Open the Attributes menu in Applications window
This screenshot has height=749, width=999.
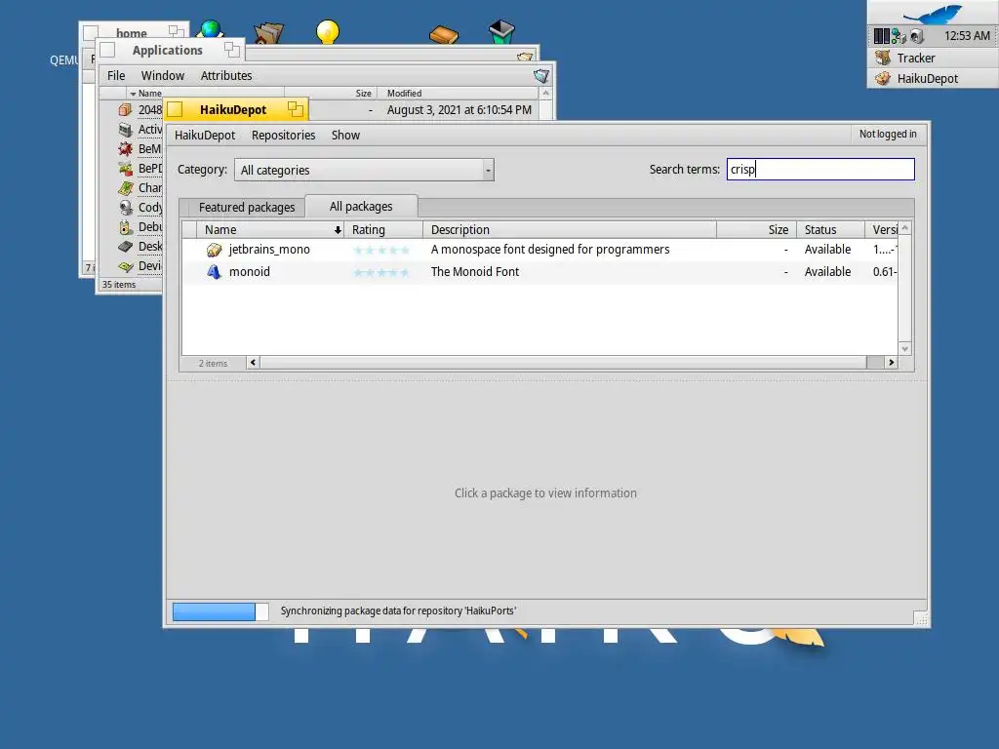pyautogui.click(x=226, y=75)
